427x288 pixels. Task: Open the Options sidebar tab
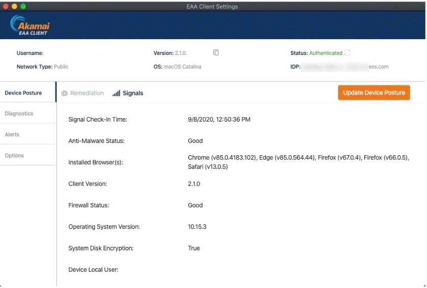click(x=14, y=155)
